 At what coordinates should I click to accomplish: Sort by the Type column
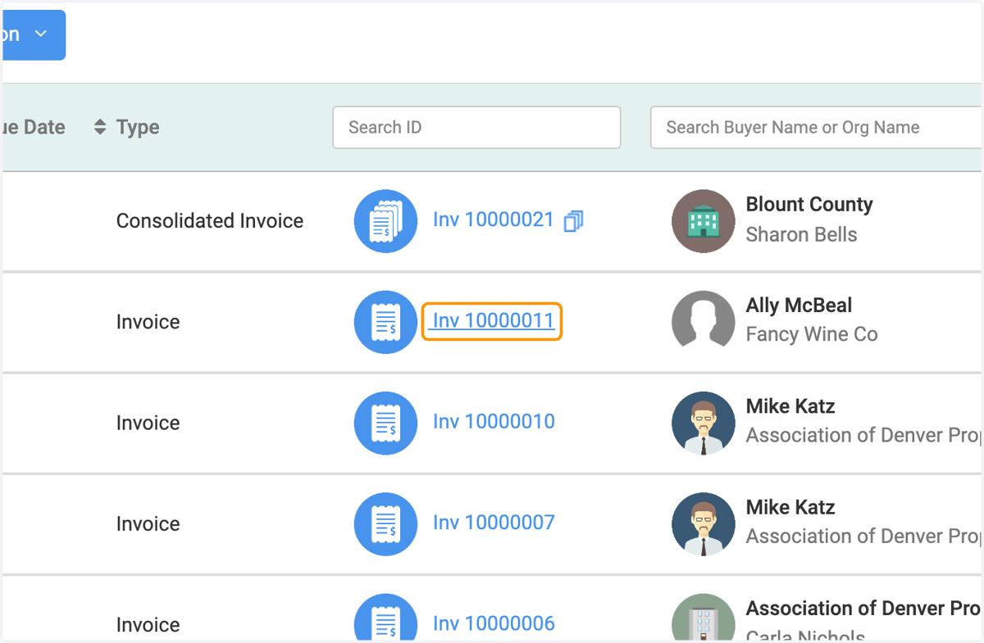click(x=100, y=127)
